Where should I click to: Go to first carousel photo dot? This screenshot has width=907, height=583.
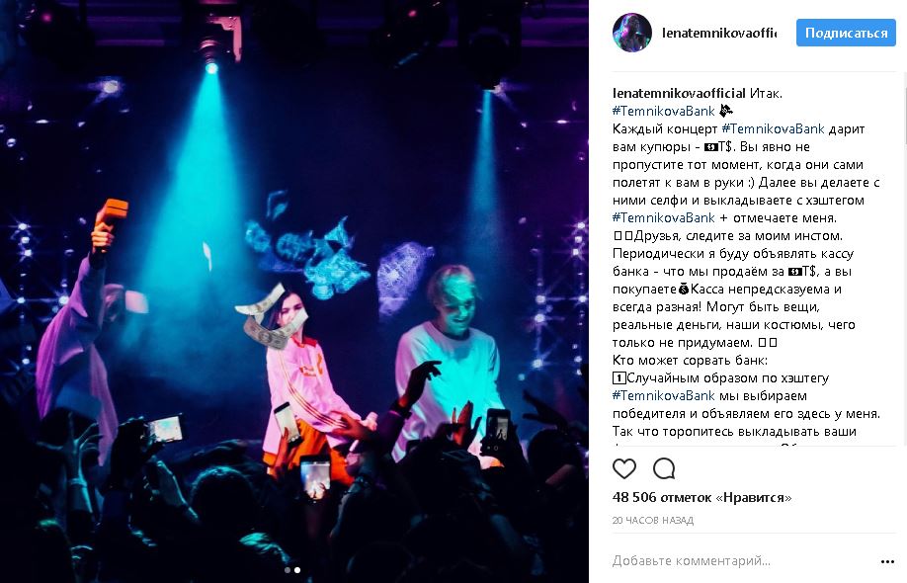(288, 570)
